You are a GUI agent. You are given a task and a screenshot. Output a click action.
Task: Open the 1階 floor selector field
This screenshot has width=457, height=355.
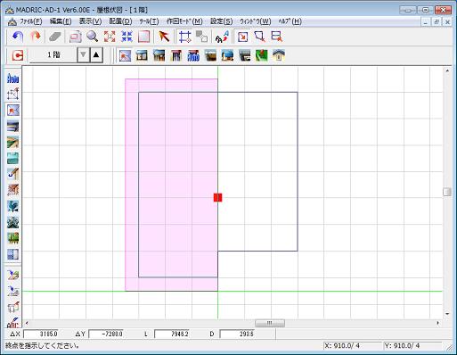pyautogui.click(x=53, y=55)
